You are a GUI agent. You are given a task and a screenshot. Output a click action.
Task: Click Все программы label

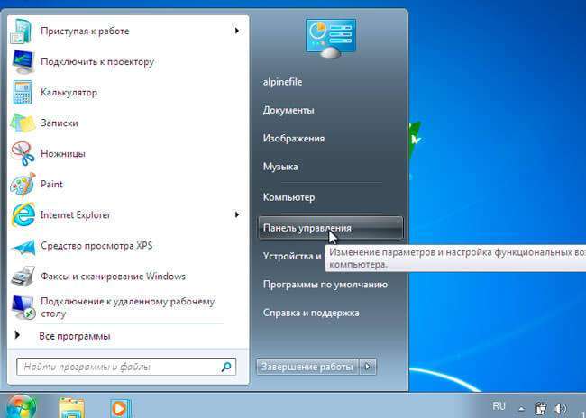pyautogui.click(x=75, y=336)
